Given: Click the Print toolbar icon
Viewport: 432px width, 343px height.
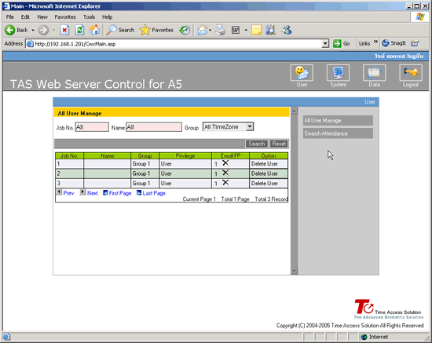Looking at the screenshot, I should 221,30.
